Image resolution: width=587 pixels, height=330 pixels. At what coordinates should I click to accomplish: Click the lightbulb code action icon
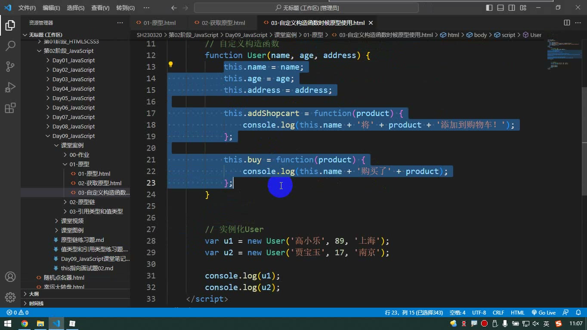click(x=170, y=64)
